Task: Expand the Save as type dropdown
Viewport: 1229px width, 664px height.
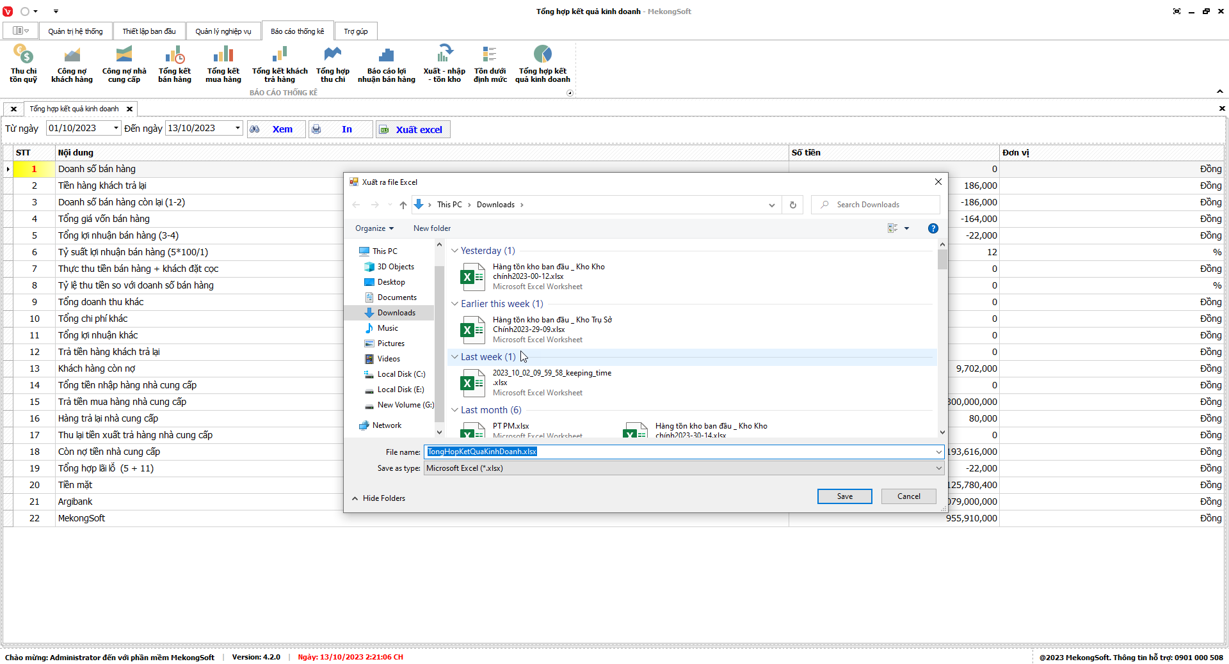Action: [x=938, y=468]
